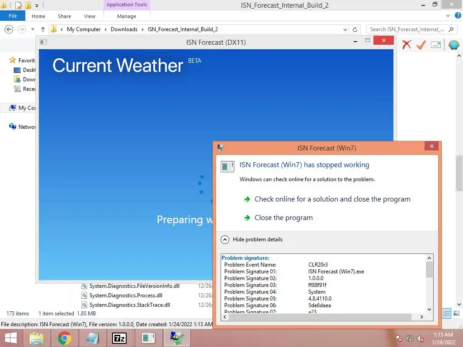The height and width of the screenshot is (347, 463).
Task: Click value ISN Forecast (Win7).exe
Action: tap(336, 272)
